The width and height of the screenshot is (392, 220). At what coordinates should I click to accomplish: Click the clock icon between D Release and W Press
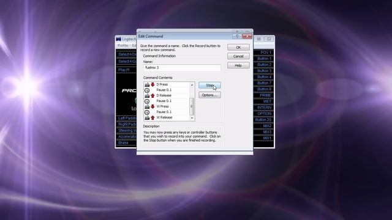point(147,101)
